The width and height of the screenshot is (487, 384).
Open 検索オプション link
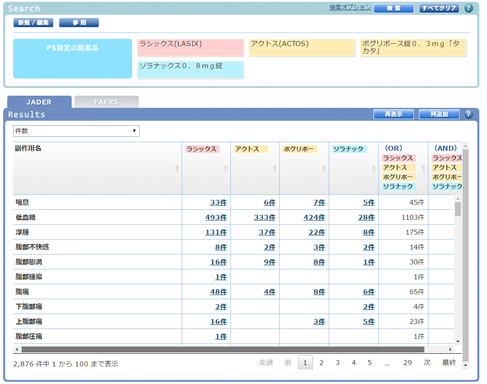[350, 7]
